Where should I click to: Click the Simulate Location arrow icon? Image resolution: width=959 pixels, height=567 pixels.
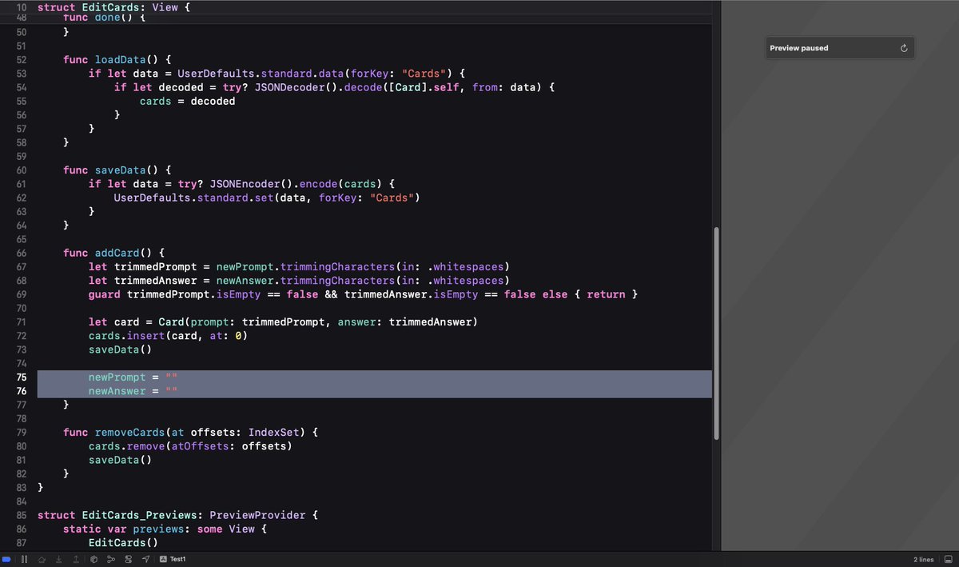145,559
